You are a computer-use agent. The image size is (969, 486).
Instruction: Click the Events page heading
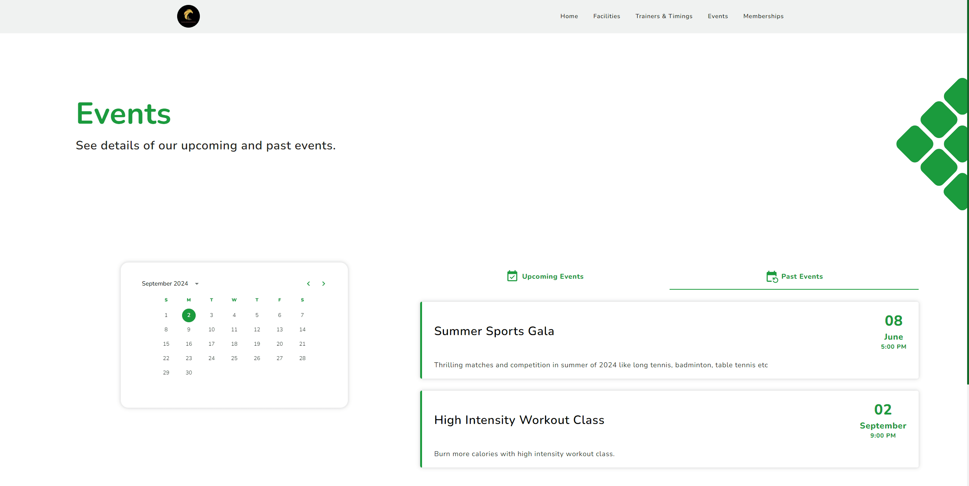pos(123,113)
